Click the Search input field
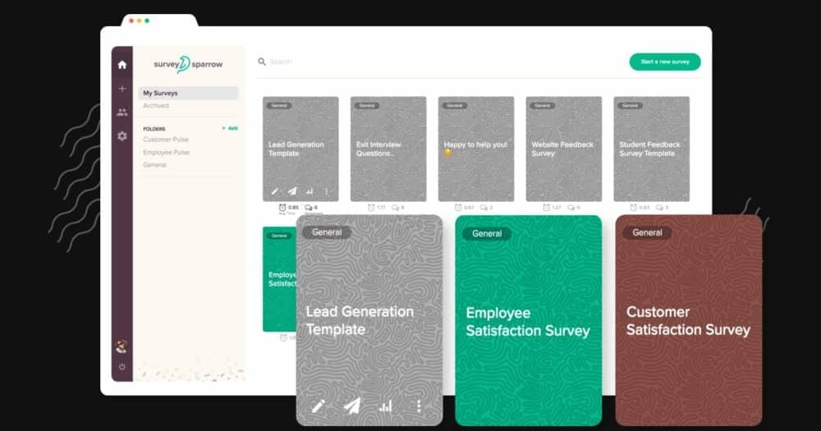 pos(410,62)
